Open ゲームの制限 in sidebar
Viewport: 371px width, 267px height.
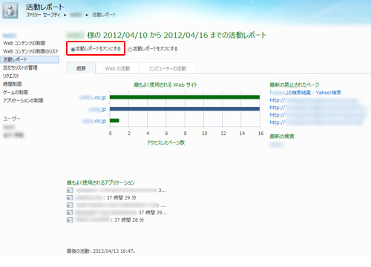(16, 92)
